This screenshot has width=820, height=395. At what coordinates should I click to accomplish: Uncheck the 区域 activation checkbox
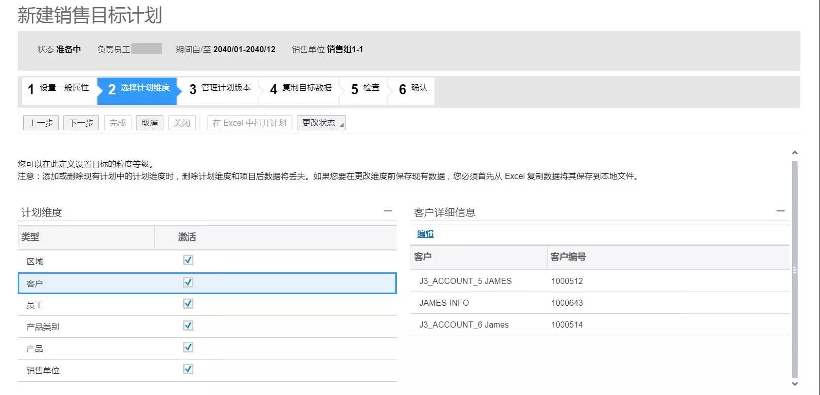point(188,260)
